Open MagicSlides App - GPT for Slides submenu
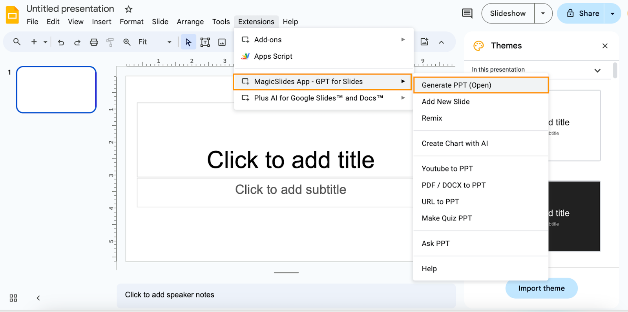The width and height of the screenshot is (628, 312). (323, 81)
